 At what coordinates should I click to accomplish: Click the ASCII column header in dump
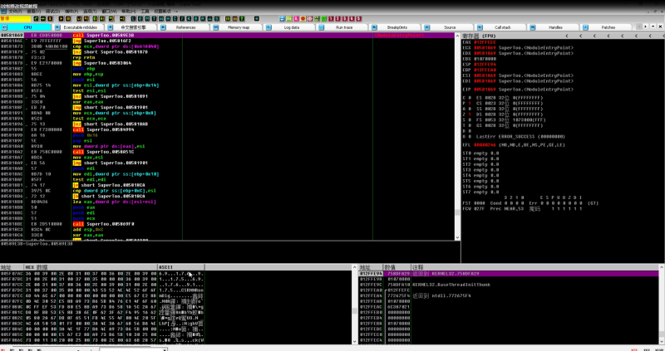click(x=181, y=267)
